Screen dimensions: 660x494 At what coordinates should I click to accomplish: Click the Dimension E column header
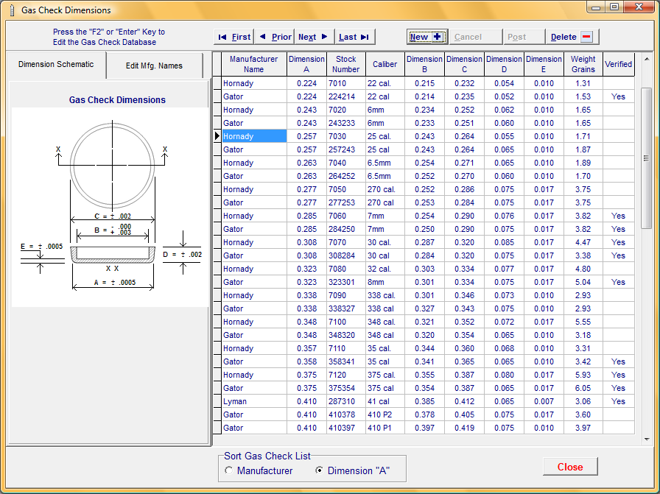tap(544, 64)
